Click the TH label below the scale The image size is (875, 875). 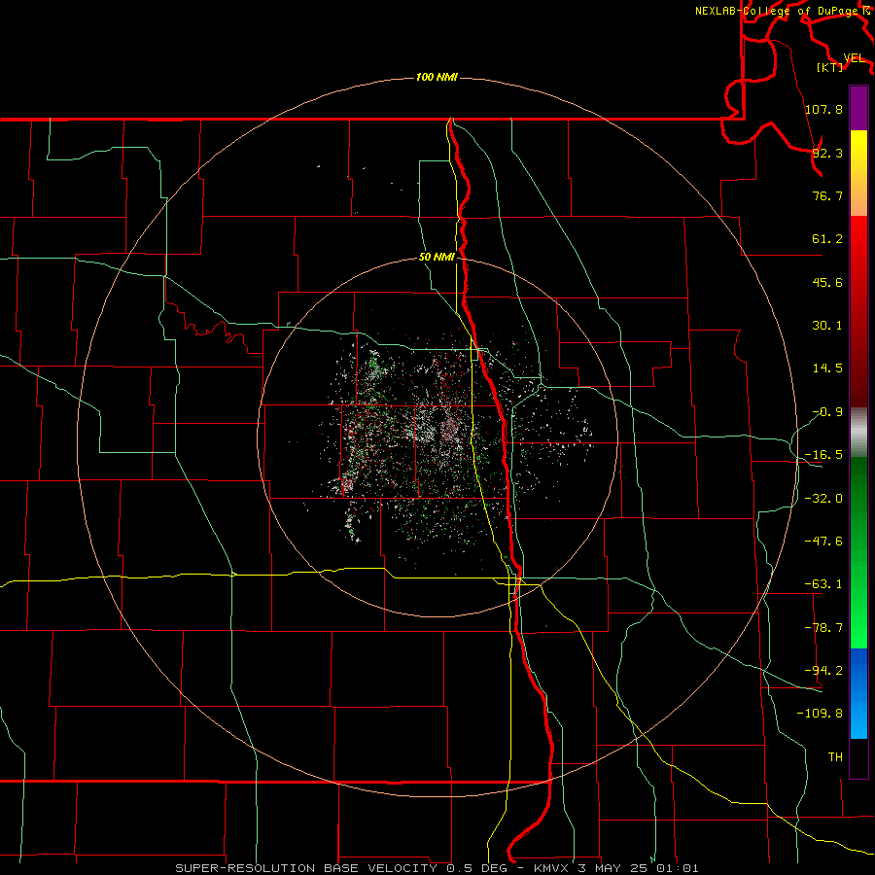[835, 757]
